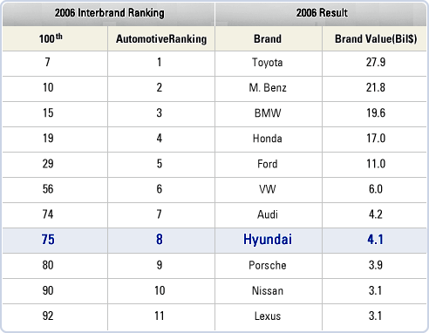
Task: Select the Toyota brand cell
Action: [x=267, y=63]
